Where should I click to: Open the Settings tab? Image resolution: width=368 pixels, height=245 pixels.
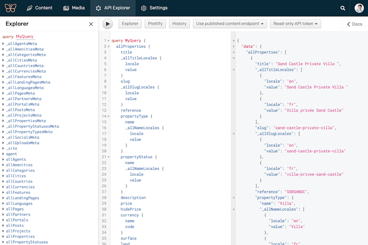click(x=154, y=8)
